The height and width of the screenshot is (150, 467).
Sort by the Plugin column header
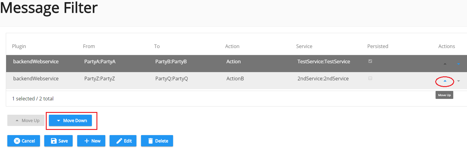click(19, 46)
